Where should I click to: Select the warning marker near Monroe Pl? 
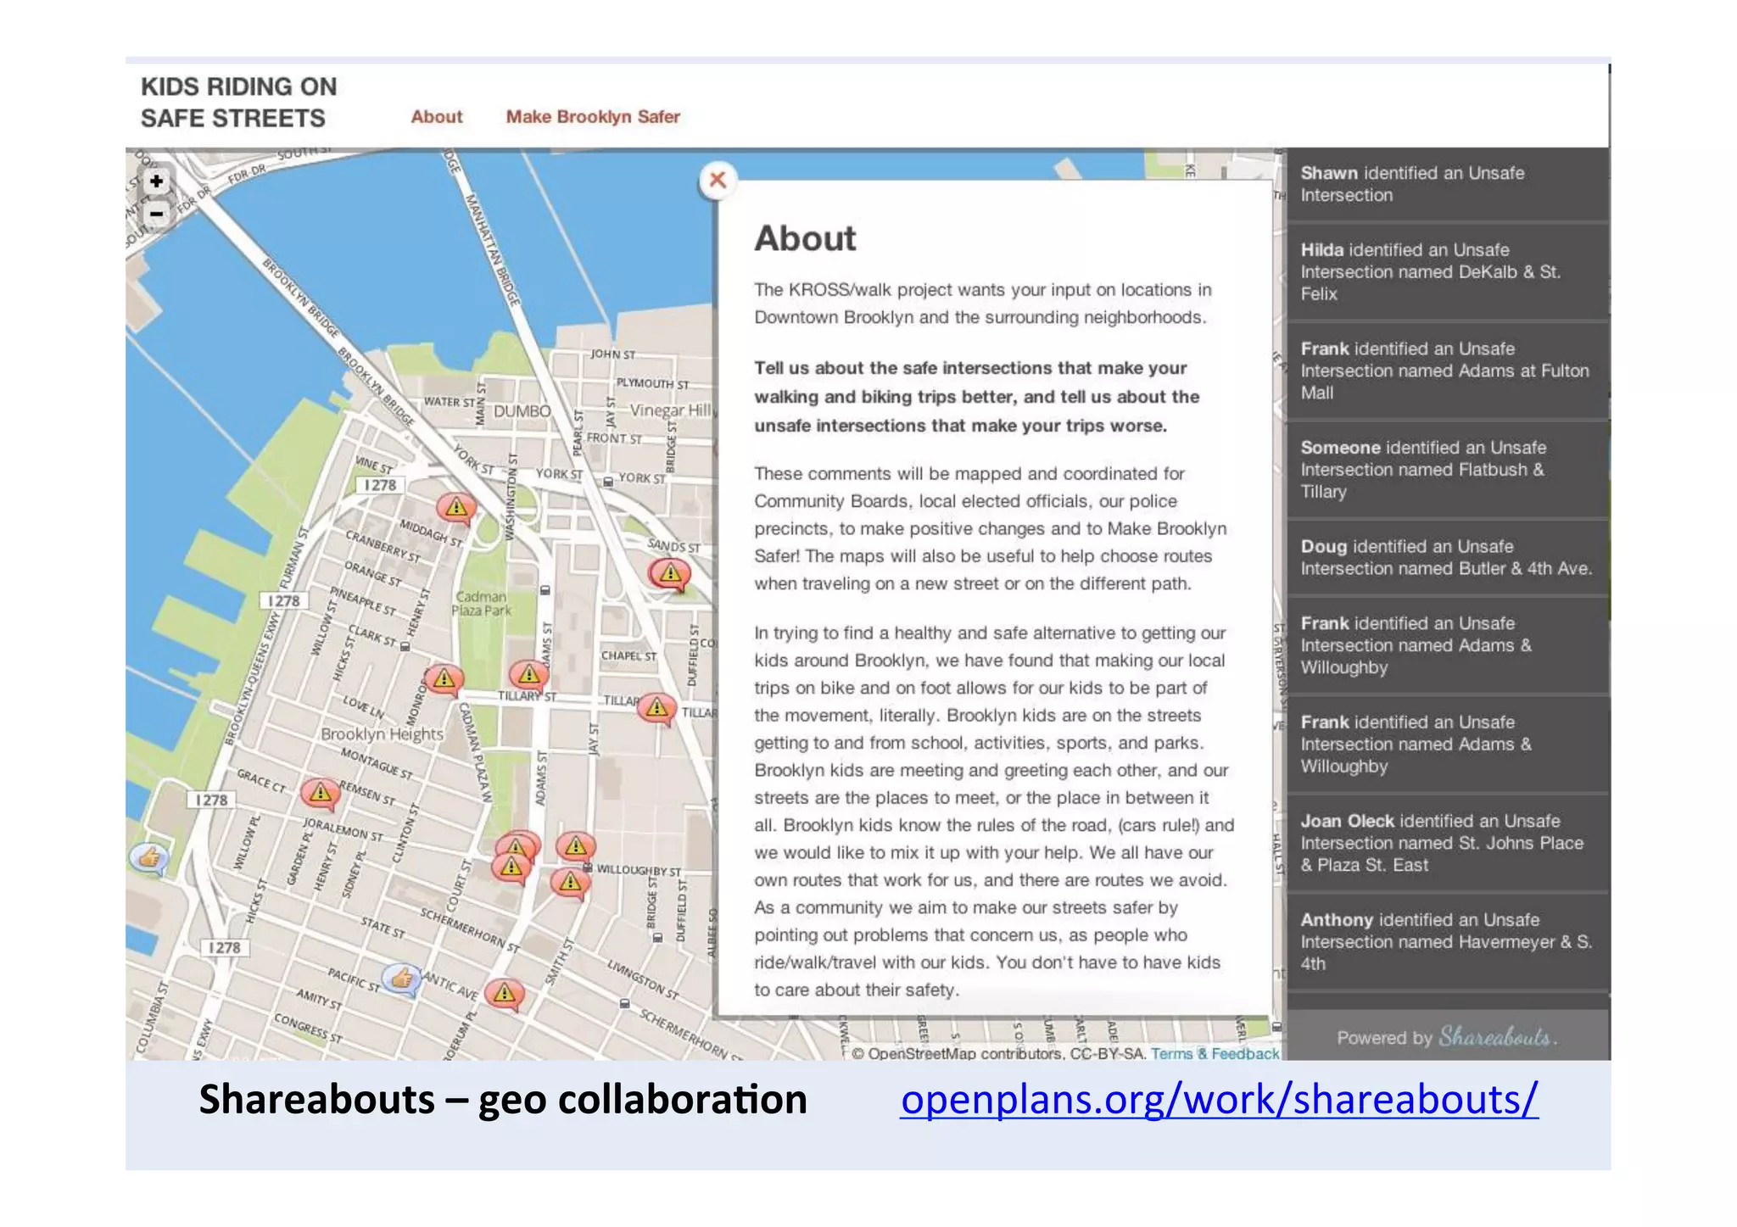point(444,680)
